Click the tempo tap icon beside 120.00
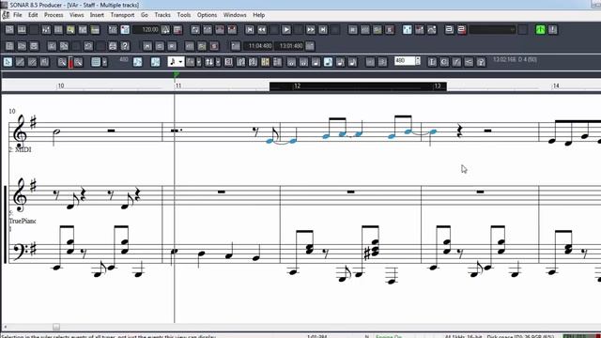The width and height of the screenshot is (601, 338). click(x=165, y=29)
